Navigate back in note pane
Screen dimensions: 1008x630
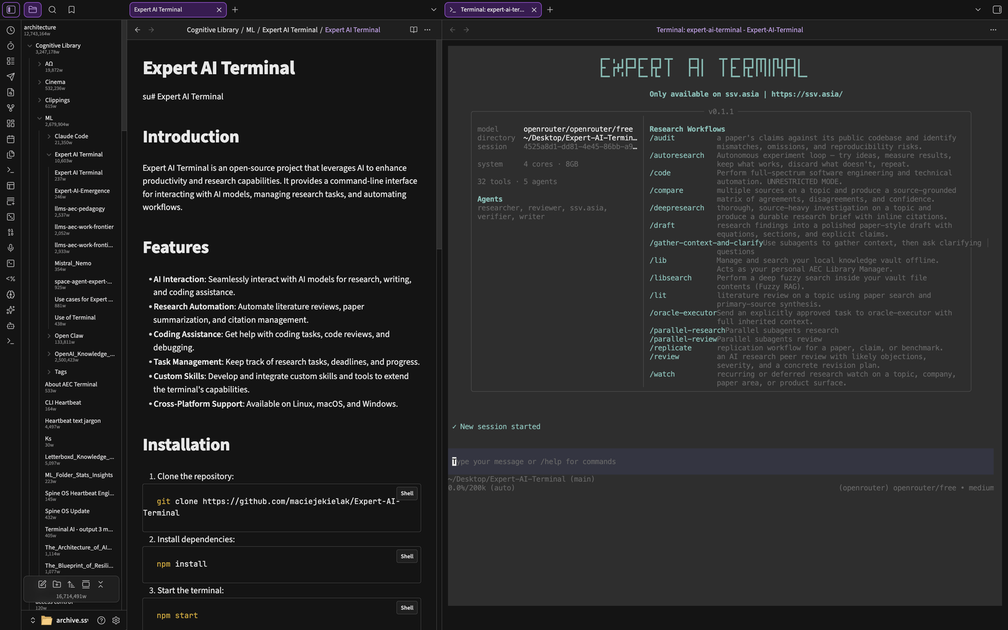tap(137, 30)
